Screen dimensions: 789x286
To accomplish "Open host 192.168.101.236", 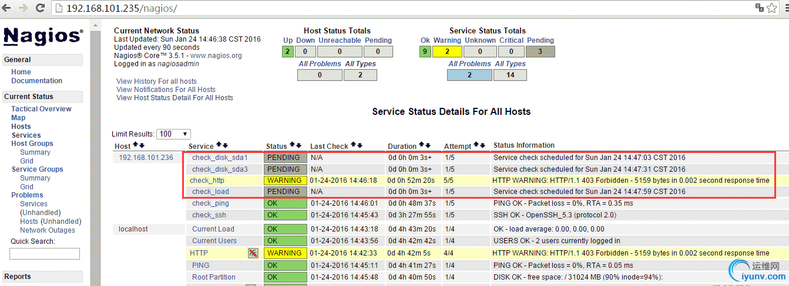I will click(x=146, y=158).
